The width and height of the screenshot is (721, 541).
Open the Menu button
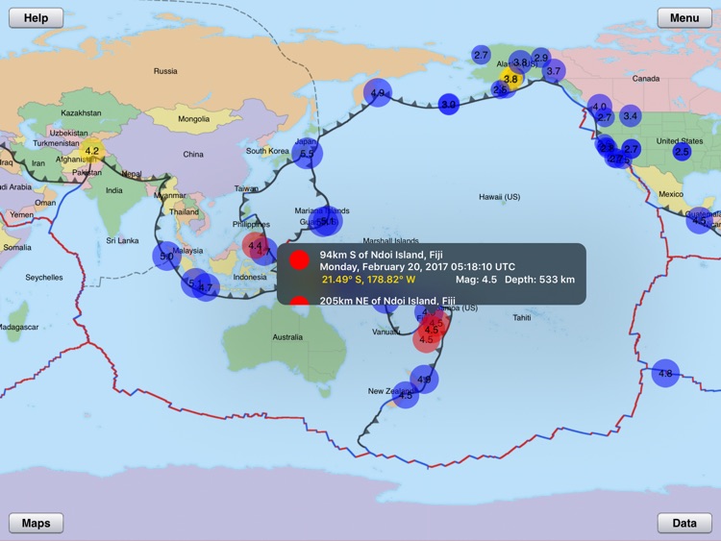684,18
